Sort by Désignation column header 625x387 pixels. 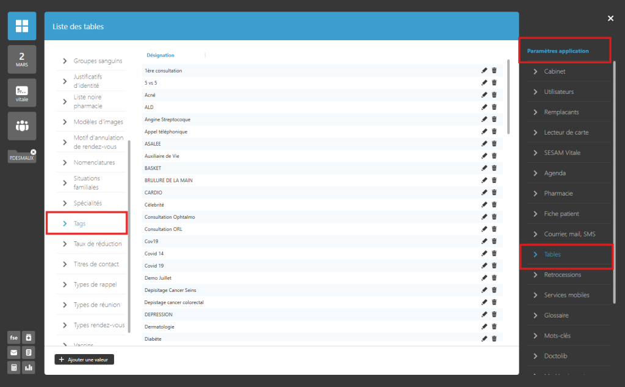(161, 55)
